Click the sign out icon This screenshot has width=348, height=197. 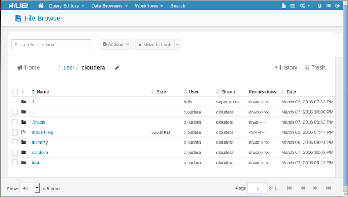(338, 6)
